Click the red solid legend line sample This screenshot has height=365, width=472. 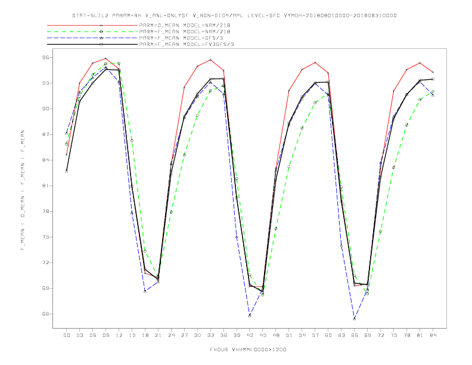click(92, 25)
